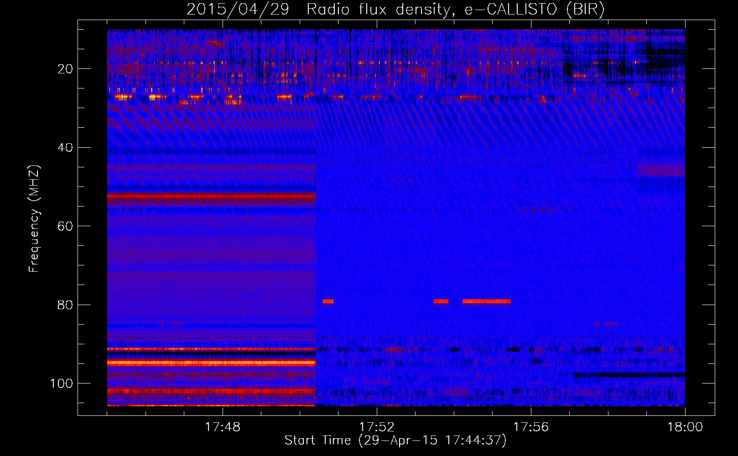Click the 'Start Time (29-Apr-15 17:44:37)' label
Screen dimensions: 738x456
395,440
